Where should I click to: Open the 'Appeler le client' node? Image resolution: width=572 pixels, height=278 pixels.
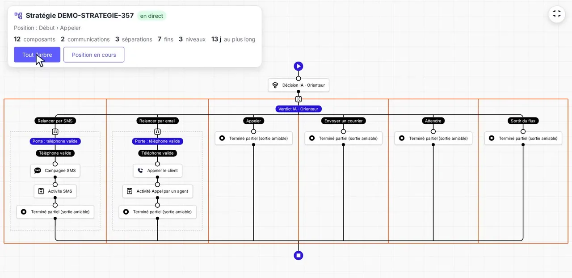(x=158, y=170)
